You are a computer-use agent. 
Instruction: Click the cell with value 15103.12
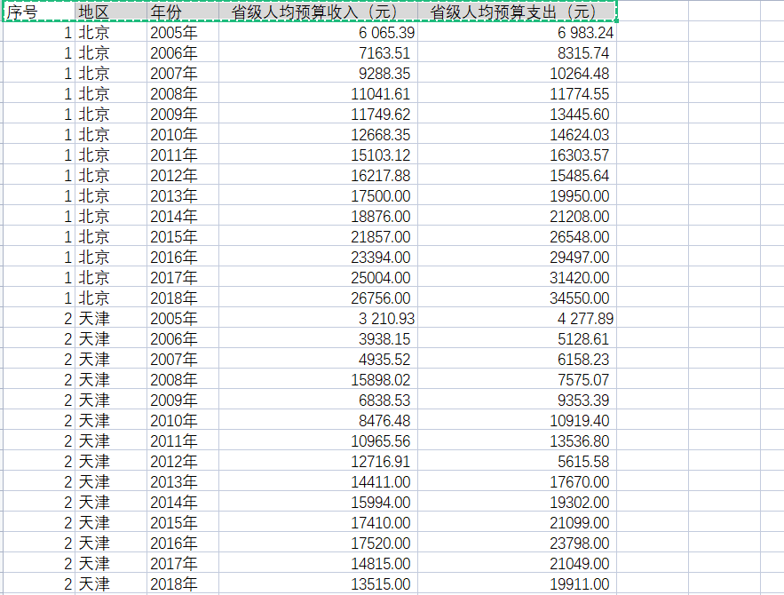(x=318, y=155)
